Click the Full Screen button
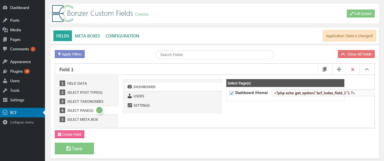 point(361,14)
